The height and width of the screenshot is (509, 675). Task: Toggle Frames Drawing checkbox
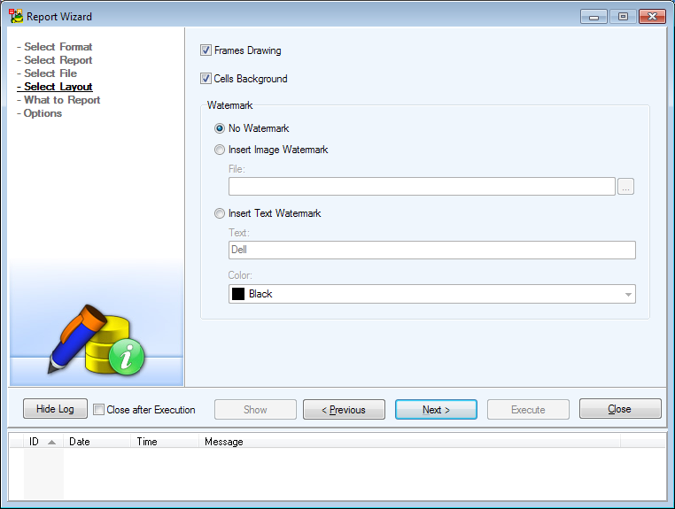(206, 50)
